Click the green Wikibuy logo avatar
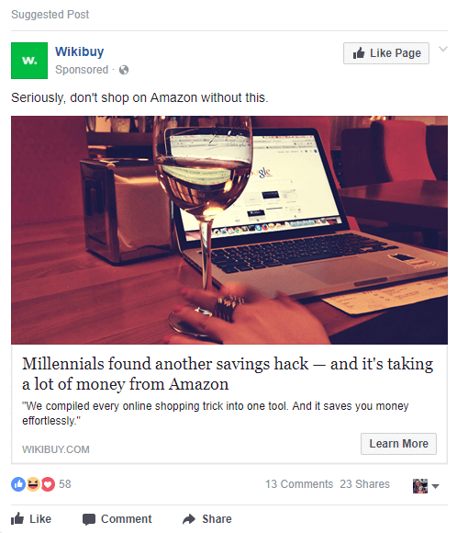The width and height of the screenshot is (457, 533). [x=29, y=61]
